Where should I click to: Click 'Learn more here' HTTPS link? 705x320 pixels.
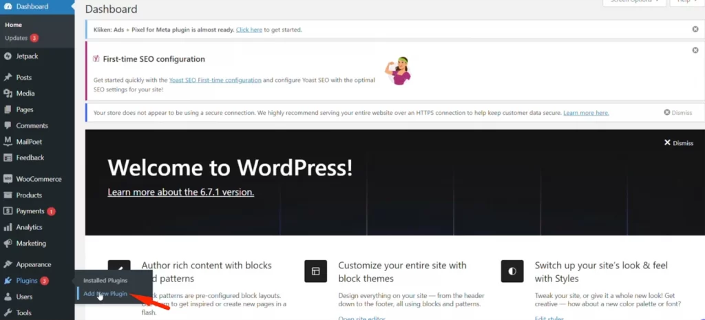[586, 113]
